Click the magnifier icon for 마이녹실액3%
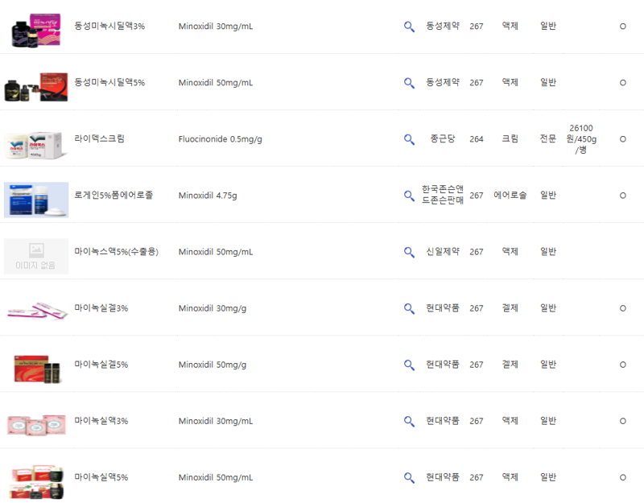 [x=408, y=420]
